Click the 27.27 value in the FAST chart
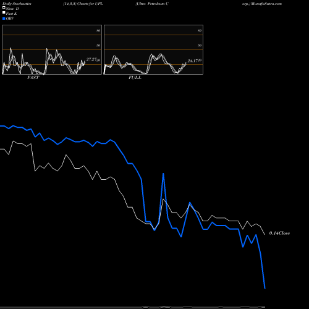The image size is (309, 309). [x=91, y=59]
